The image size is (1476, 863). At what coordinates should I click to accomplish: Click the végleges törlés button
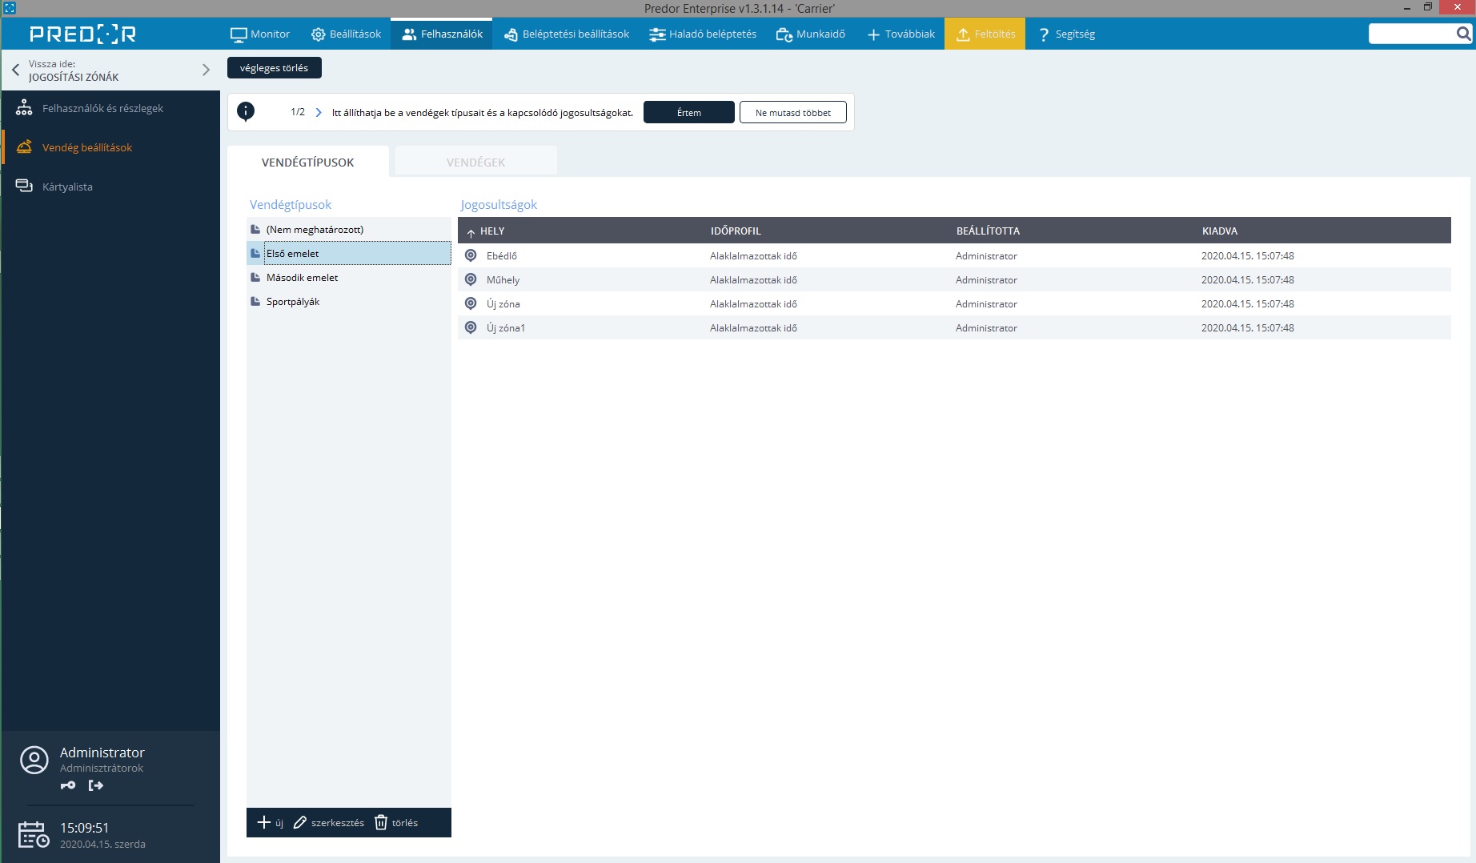coord(274,68)
